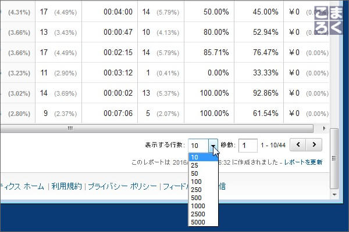Open the プライバシー ポリシー link
The height and width of the screenshot is (232, 349).
[x=122, y=186]
